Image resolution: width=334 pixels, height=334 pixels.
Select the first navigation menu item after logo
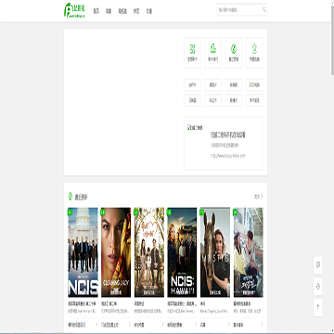(96, 11)
